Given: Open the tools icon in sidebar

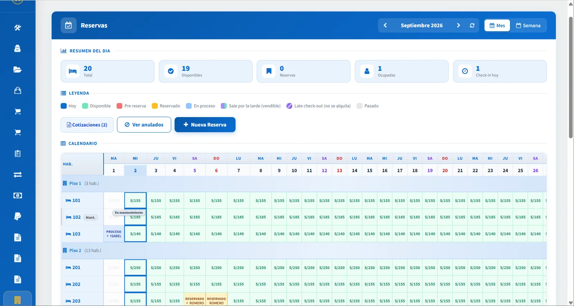Looking at the screenshot, I should coord(17,28).
